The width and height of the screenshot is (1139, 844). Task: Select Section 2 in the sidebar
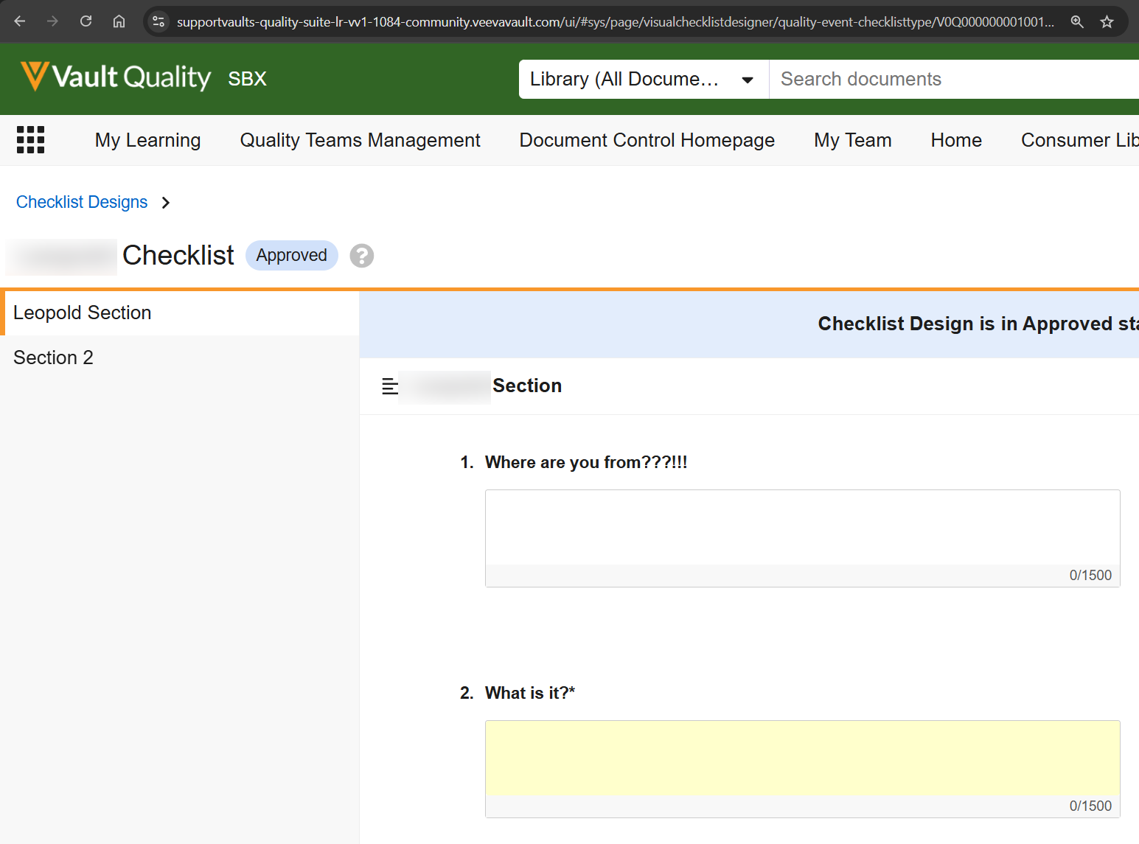click(x=53, y=358)
